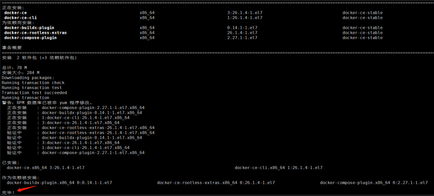This screenshot has width=434, height=196.
Task: Select bold 'docker-buildx-plugin' package name
Action: click(29, 28)
